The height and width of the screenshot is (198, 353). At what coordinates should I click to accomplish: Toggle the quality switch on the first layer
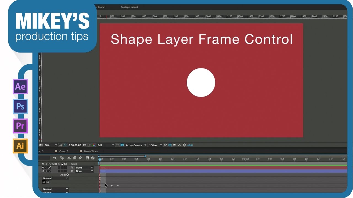pos(50,167)
